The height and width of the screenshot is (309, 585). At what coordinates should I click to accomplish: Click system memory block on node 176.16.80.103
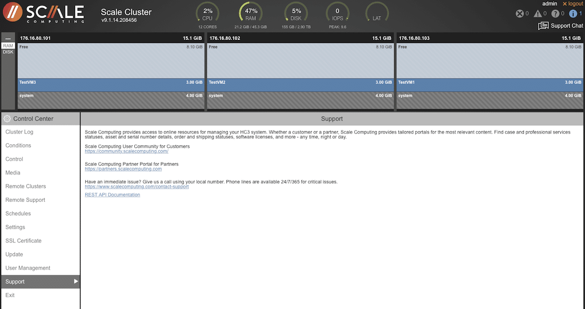coord(490,100)
